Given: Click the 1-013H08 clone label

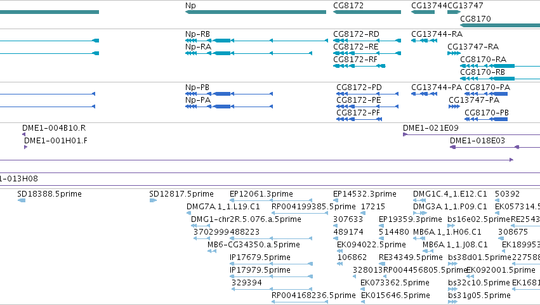Looking at the screenshot, I should (19, 179).
